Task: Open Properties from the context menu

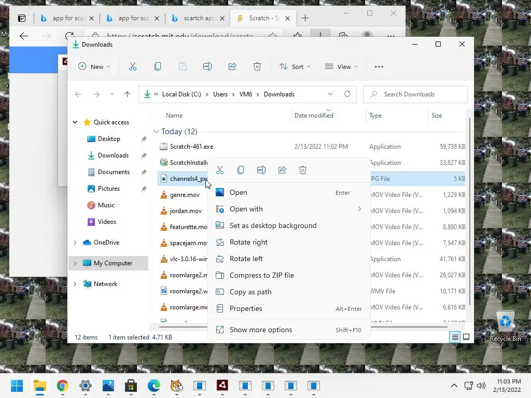Action: pyautogui.click(x=289, y=309)
